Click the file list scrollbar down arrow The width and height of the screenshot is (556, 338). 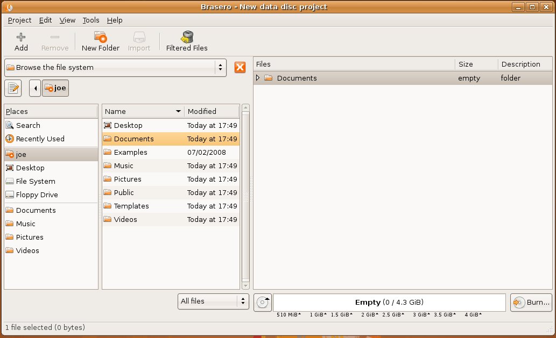pyautogui.click(x=245, y=286)
